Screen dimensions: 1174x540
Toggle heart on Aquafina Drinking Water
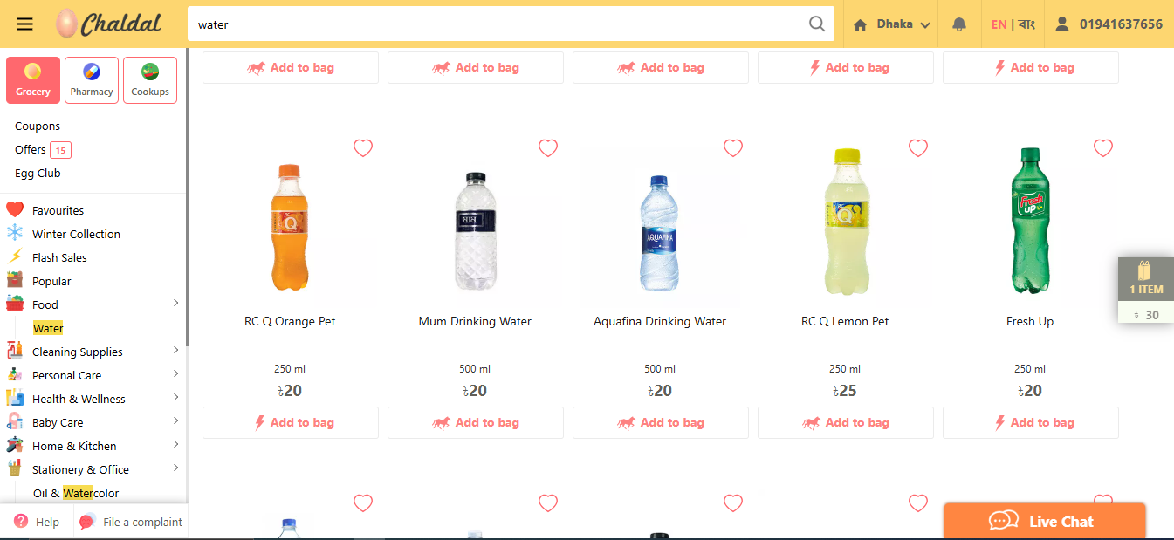[x=733, y=148]
